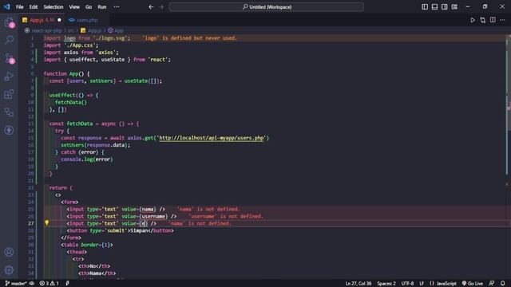
Task: Click "Simpan" button text in the code
Action: [x=139, y=230]
